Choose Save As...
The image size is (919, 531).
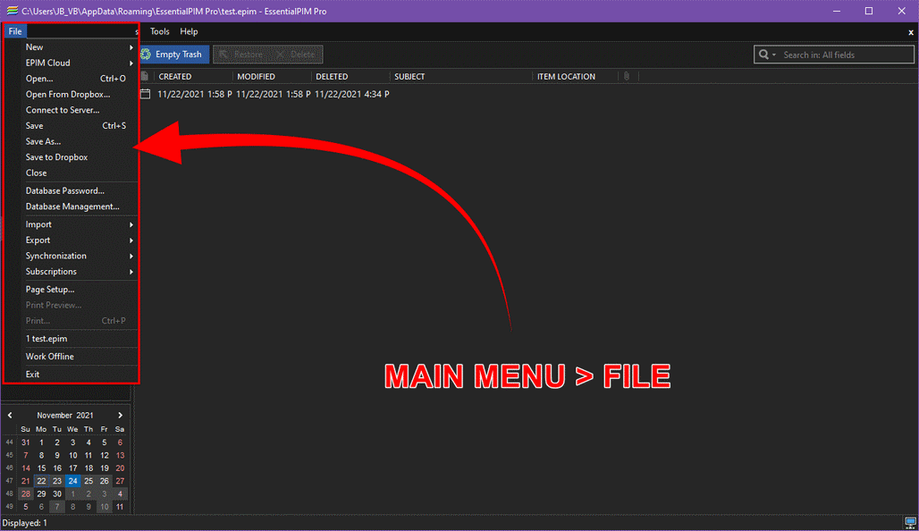click(x=80, y=142)
